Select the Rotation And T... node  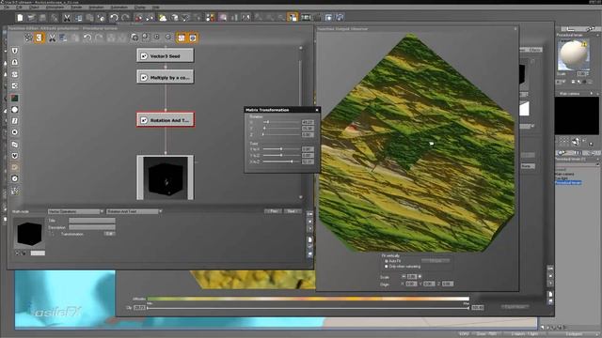coord(166,120)
